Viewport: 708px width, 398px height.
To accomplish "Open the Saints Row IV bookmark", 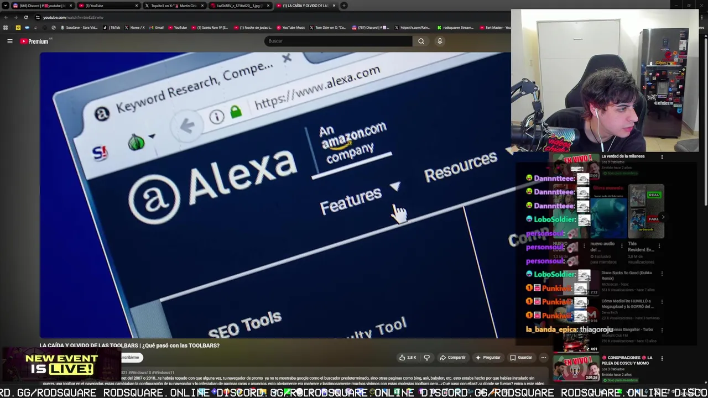I will [210, 27].
